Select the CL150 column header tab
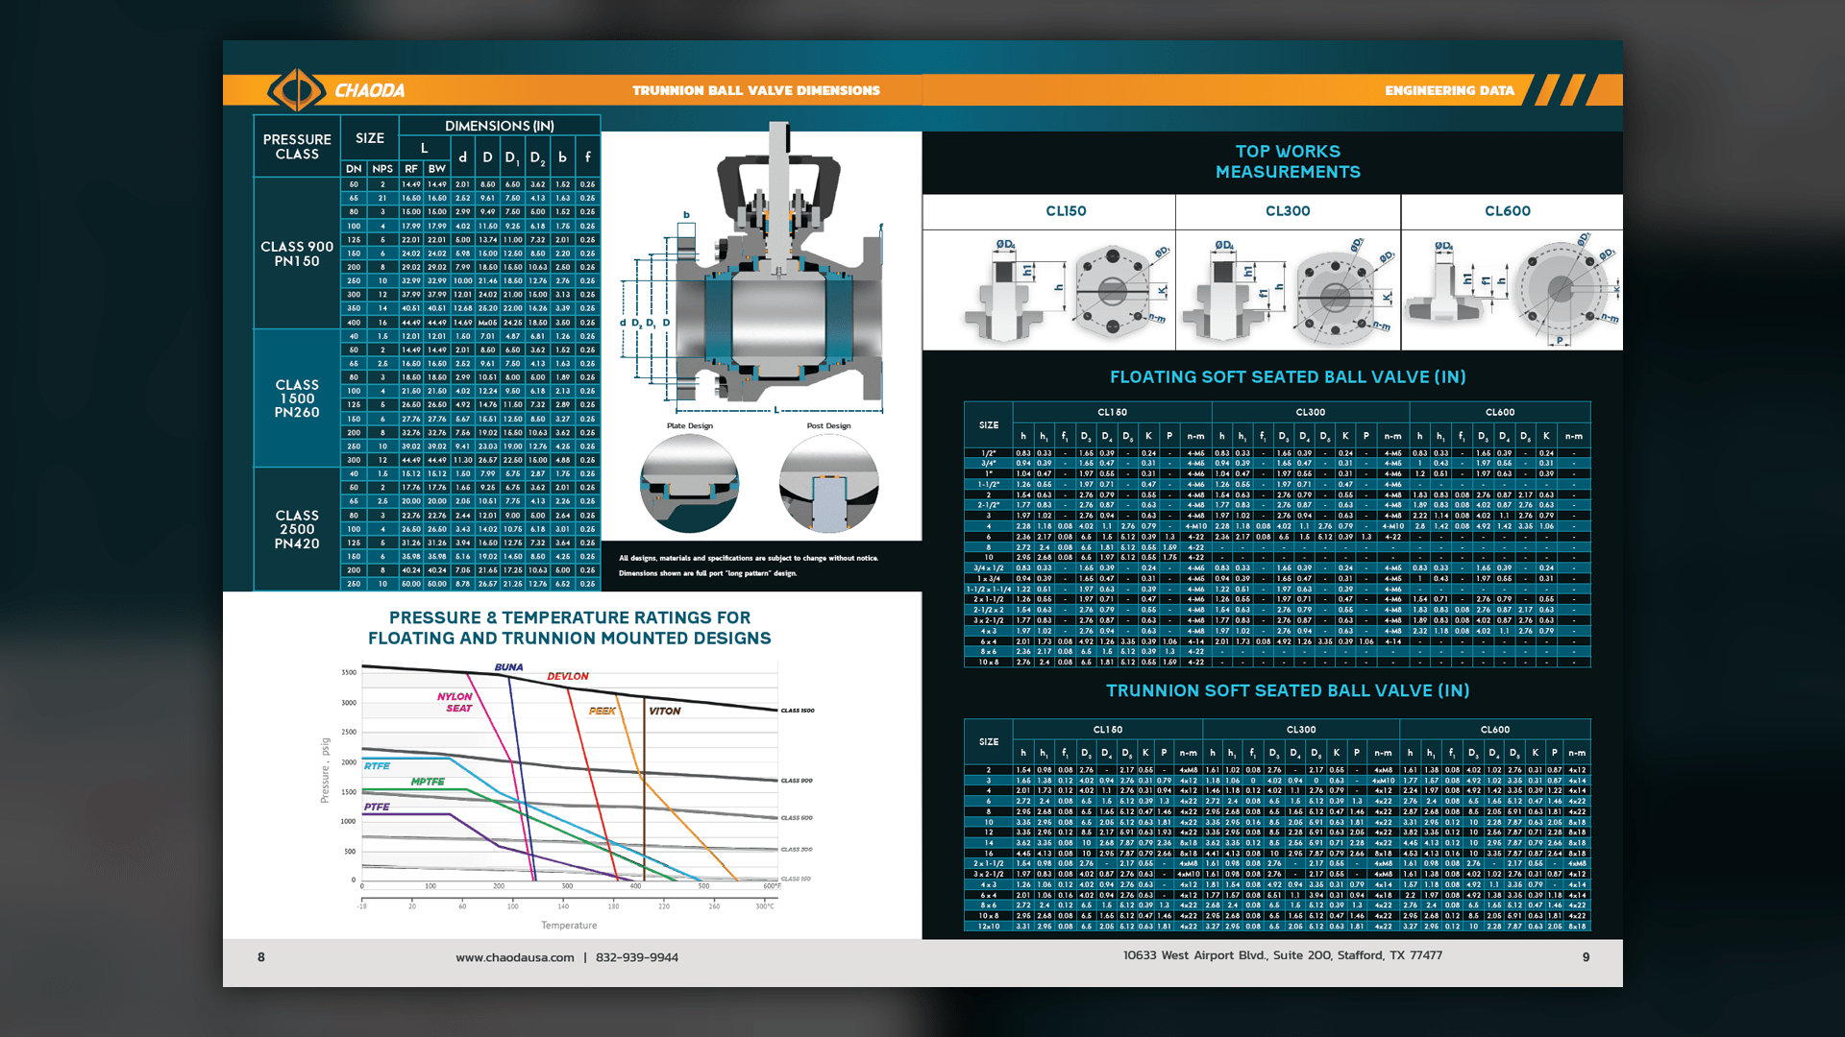This screenshot has height=1037, width=1845. pos(1066,211)
